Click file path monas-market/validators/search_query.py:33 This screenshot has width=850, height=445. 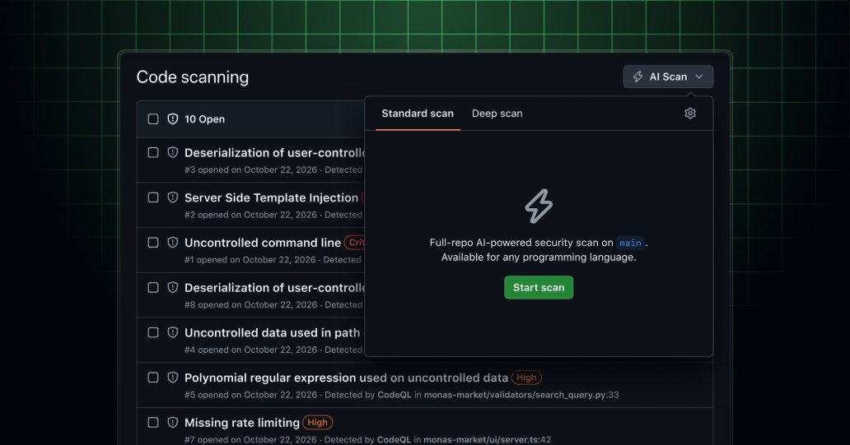pyautogui.click(x=521, y=395)
